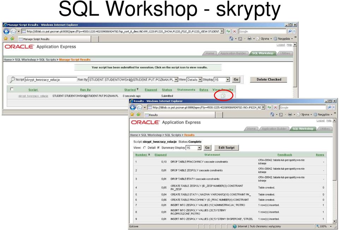Click stop icon in Results window
The image size is (339, 230).
[x=275, y=108]
